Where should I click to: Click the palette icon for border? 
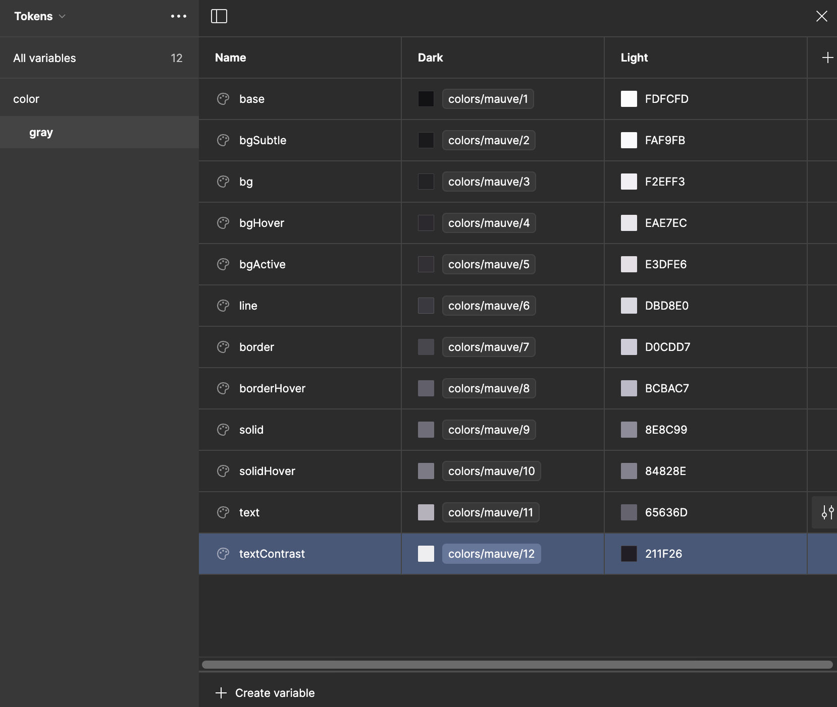click(223, 347)
